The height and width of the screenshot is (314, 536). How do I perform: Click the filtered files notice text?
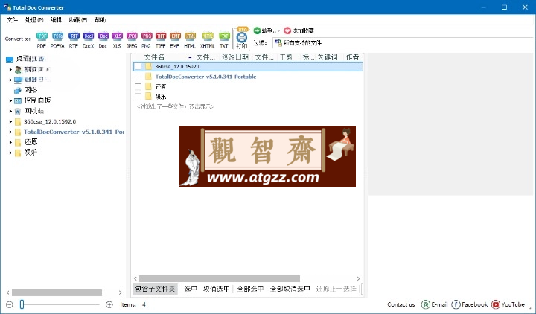tap(176, 107)
